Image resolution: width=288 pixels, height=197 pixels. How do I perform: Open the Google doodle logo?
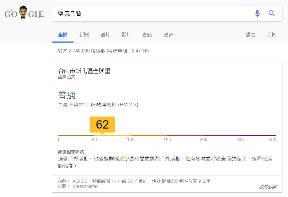click(24, 13)
